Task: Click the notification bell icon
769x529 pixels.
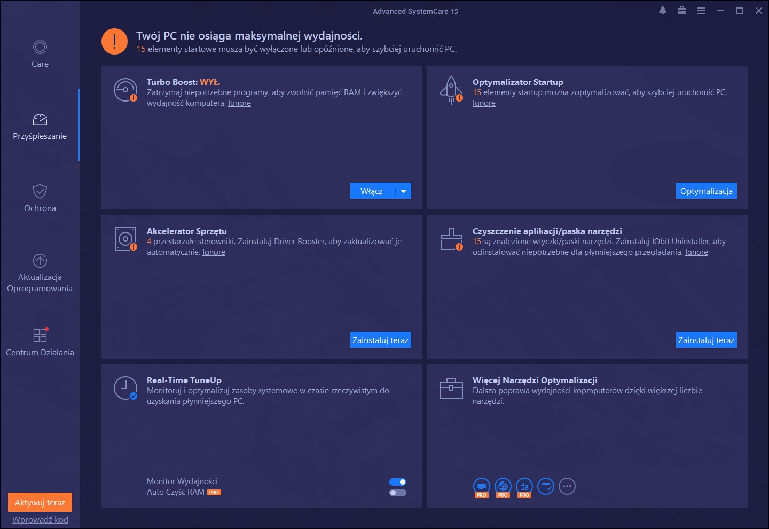Action: pyautogui.click(x=663, y=11)
